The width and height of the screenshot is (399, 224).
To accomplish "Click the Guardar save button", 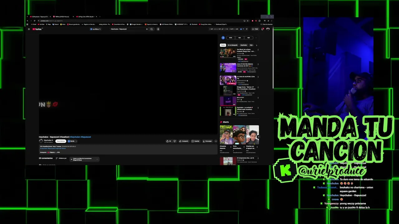I will (195, 141).
